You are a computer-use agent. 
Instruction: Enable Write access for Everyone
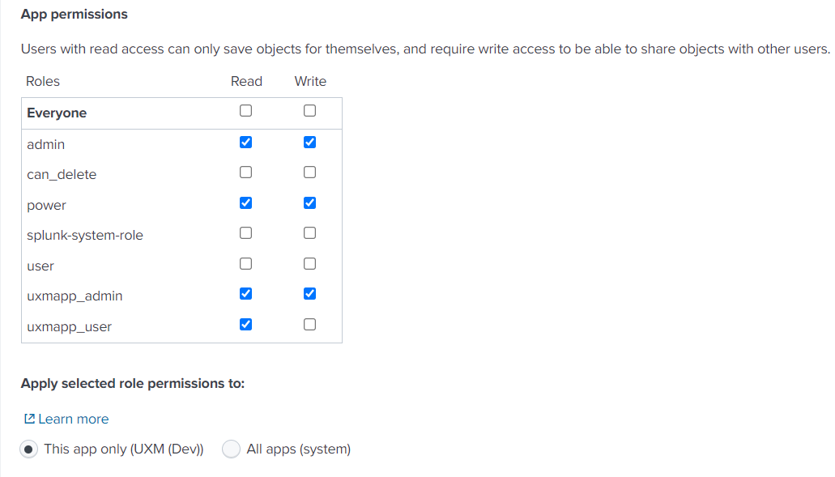tap(309, 111)
